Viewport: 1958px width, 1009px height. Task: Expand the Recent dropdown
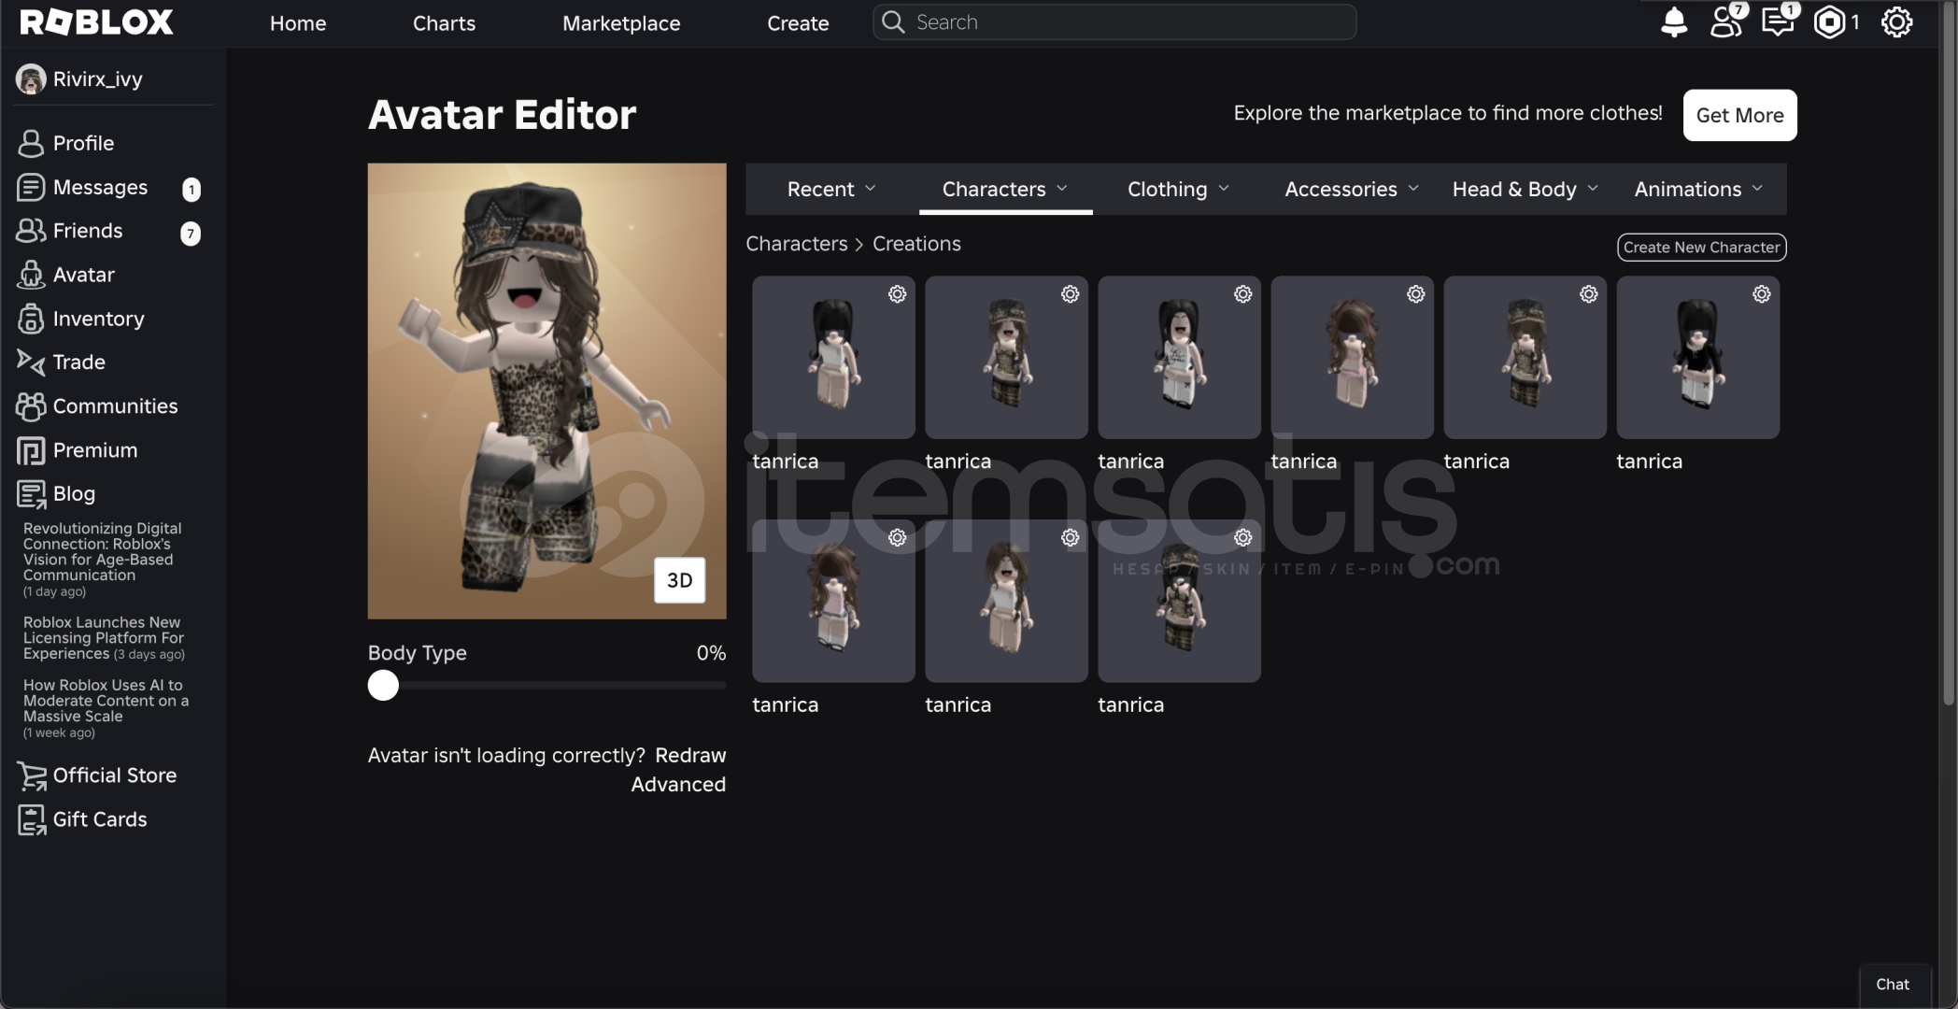pos(831,189)
